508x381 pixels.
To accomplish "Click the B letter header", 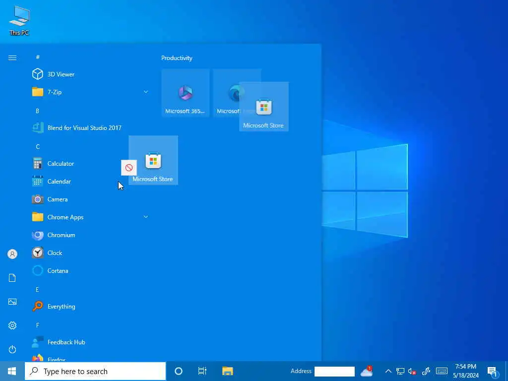I will [x=37, y=111].
